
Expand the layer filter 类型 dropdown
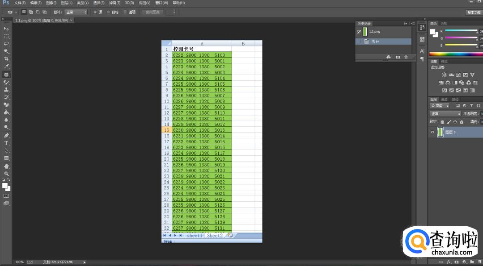(x=440, y=106)
